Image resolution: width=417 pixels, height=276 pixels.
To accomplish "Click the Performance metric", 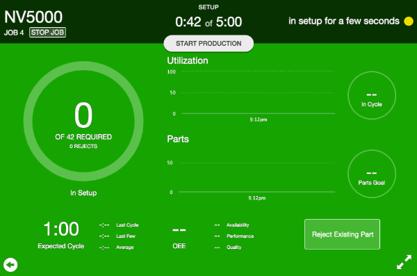I will click(234, 236).
